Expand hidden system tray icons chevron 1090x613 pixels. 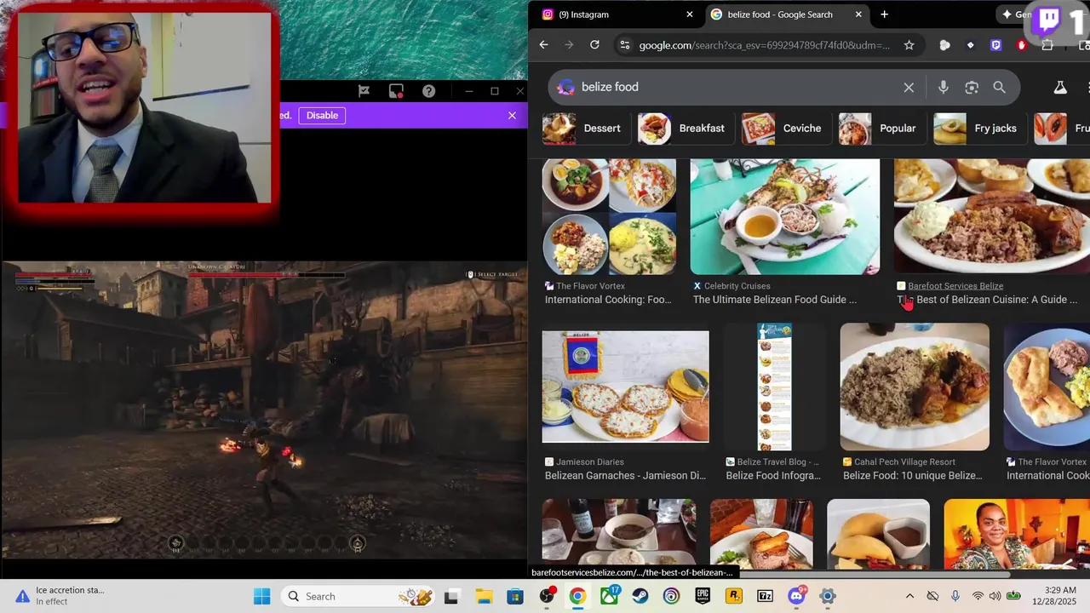pyautogui.click(x=909, y=596)
